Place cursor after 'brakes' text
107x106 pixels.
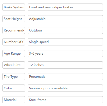[73, 7]
